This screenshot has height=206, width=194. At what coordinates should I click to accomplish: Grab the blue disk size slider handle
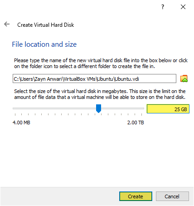(98, 108)
